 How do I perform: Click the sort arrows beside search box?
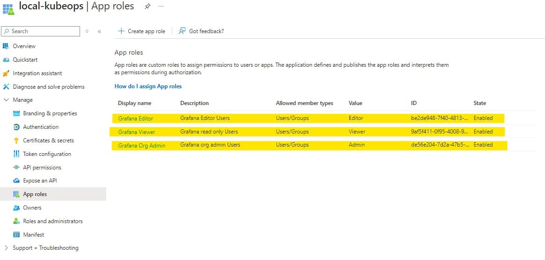87,31
